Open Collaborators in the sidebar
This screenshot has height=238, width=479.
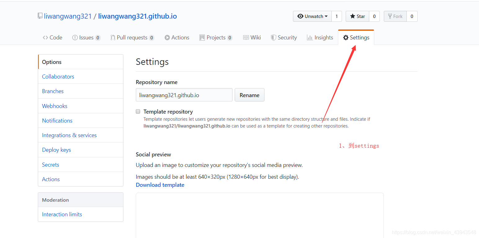81,77
